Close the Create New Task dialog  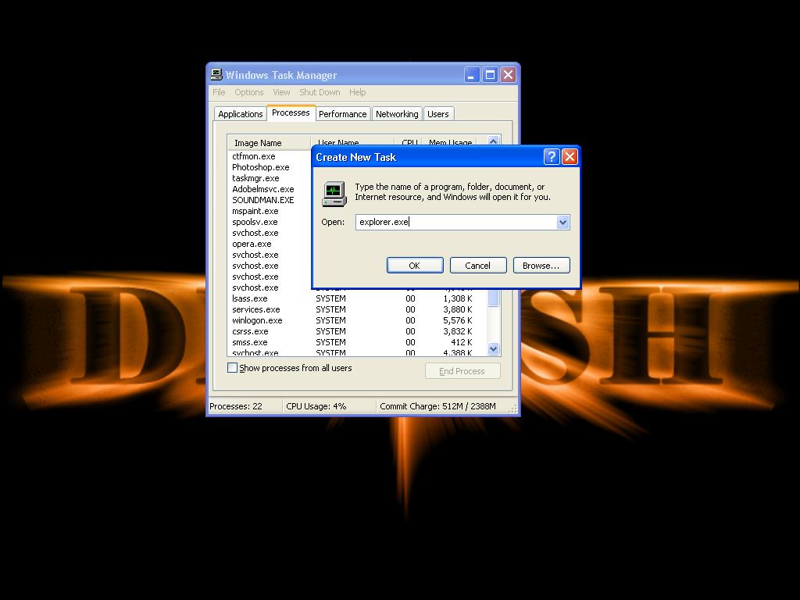click(570, 156)
